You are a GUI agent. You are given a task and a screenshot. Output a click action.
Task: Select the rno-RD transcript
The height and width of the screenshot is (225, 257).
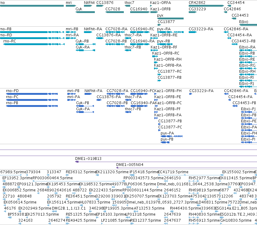click(32, 38)
